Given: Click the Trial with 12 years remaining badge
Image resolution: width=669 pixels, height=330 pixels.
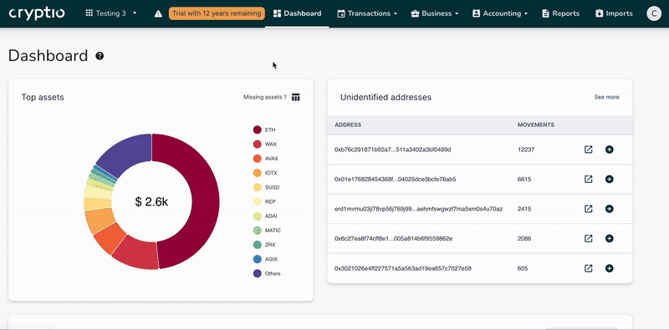Looking at the screenshot, I should [x=217, y=13].
